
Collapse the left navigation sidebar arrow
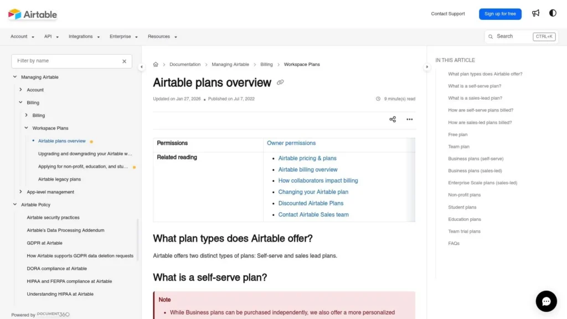(142, 65)
